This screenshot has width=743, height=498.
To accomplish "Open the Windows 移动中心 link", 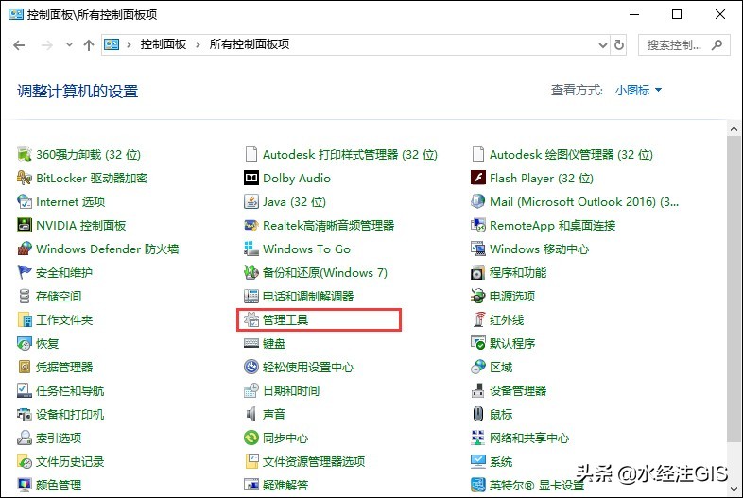I will [x=539, y=249].
